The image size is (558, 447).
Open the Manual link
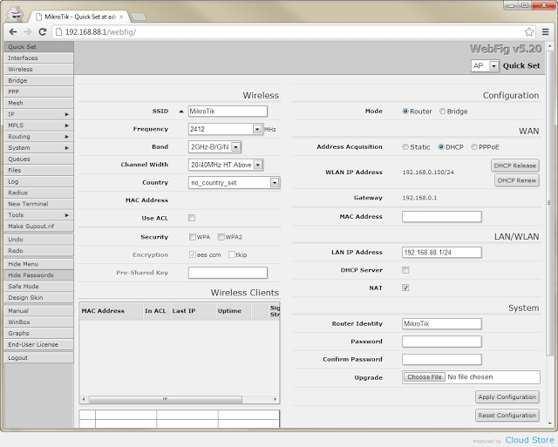coord(38,311)
